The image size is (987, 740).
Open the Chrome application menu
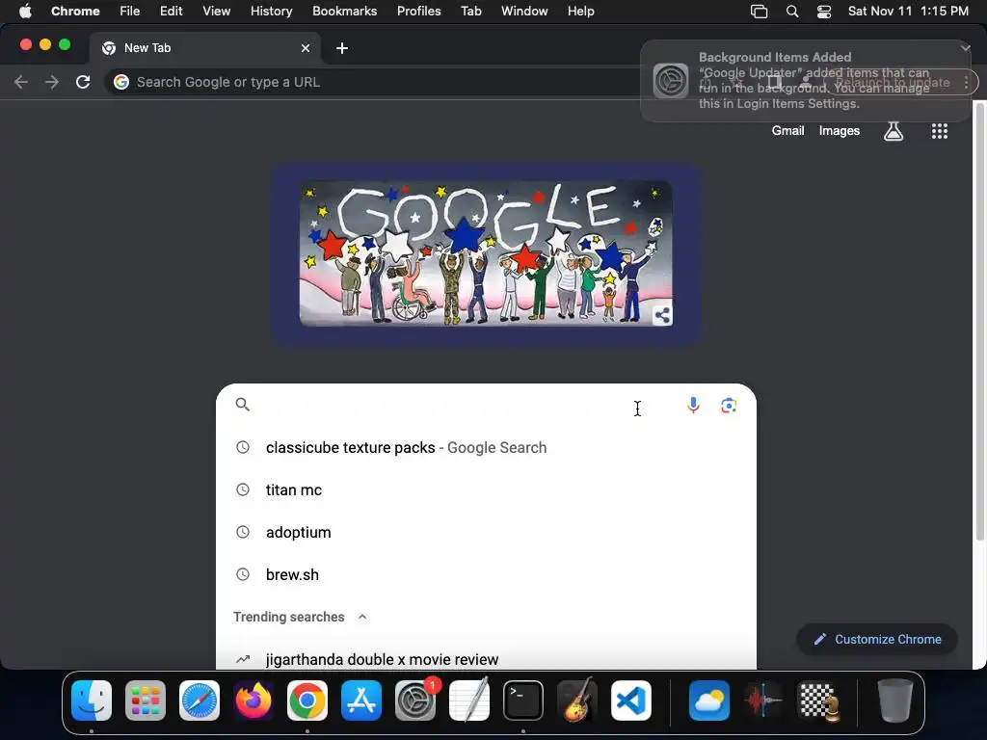point(75,11)
